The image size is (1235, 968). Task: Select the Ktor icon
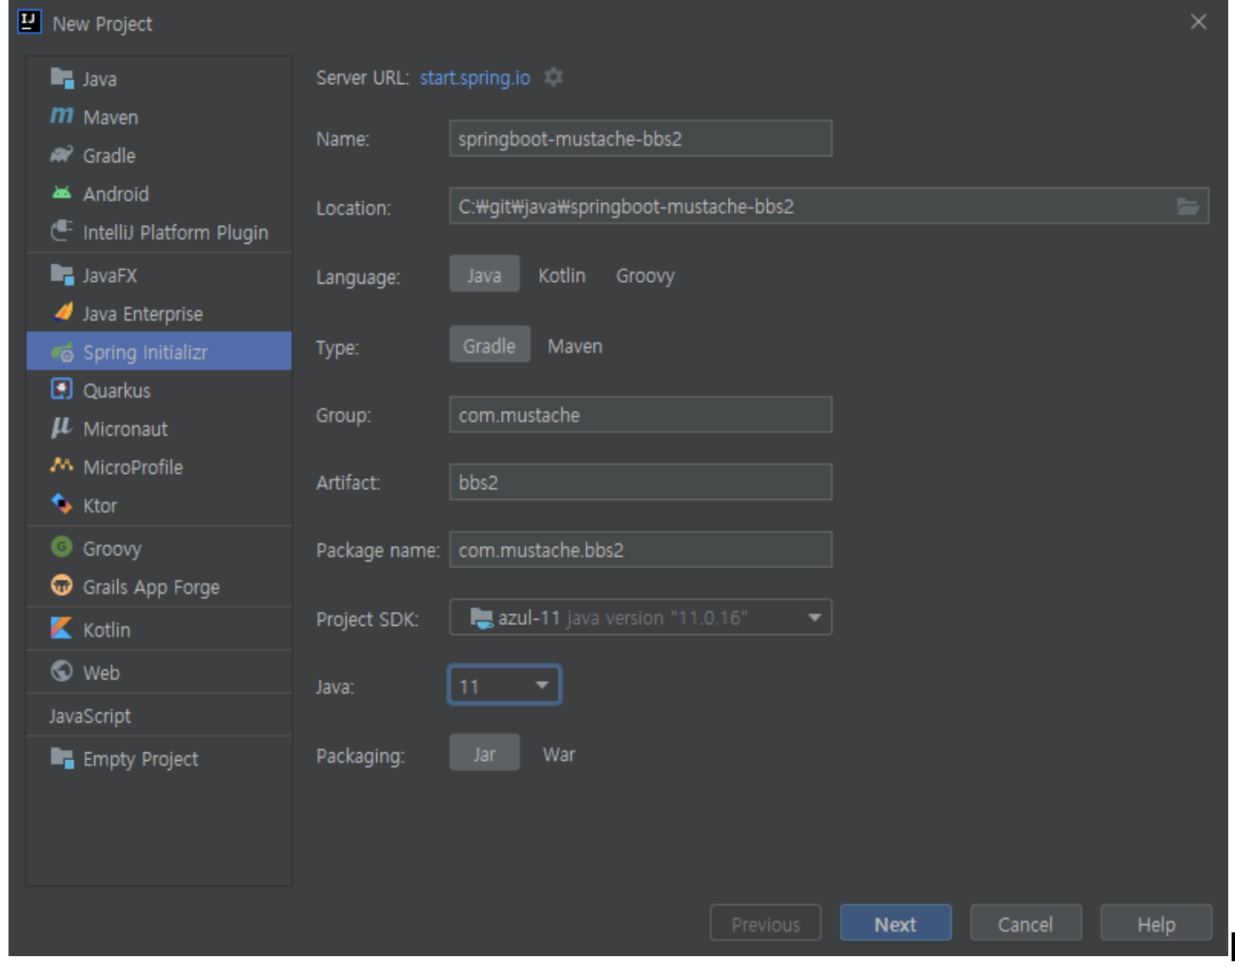tap(62, 504)
